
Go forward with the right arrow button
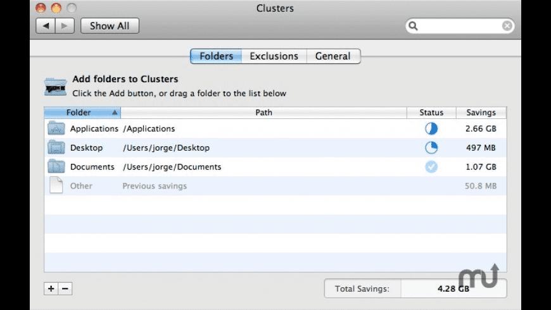click(x=65, y=26)
